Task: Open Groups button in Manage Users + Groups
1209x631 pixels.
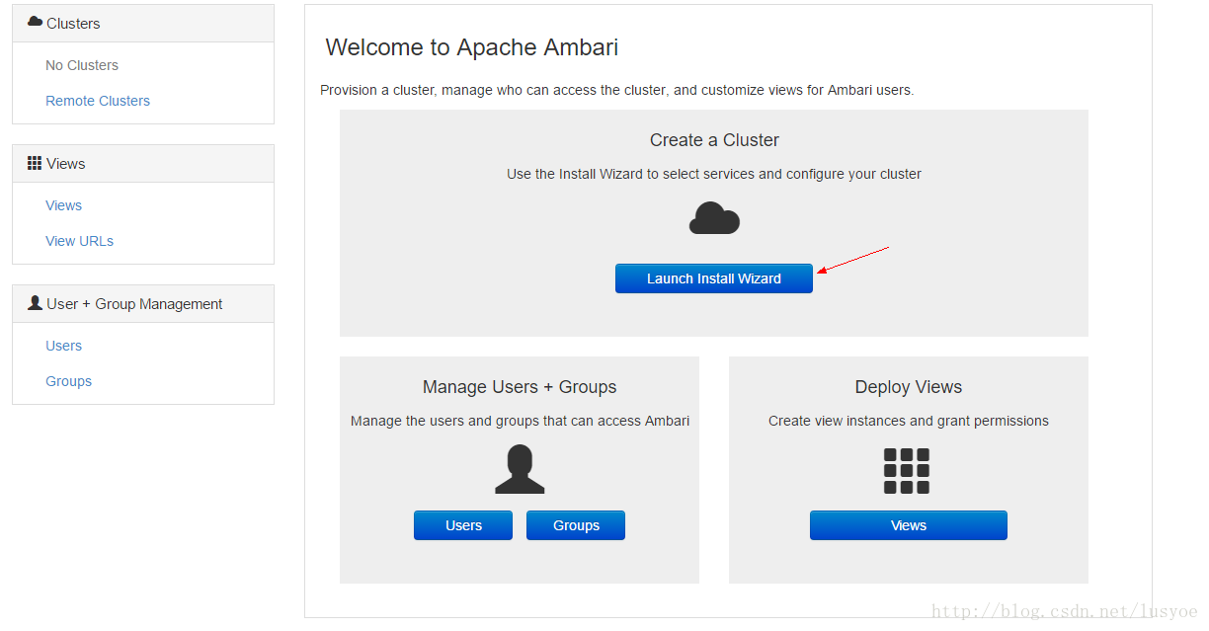Action: click(576, 525)
